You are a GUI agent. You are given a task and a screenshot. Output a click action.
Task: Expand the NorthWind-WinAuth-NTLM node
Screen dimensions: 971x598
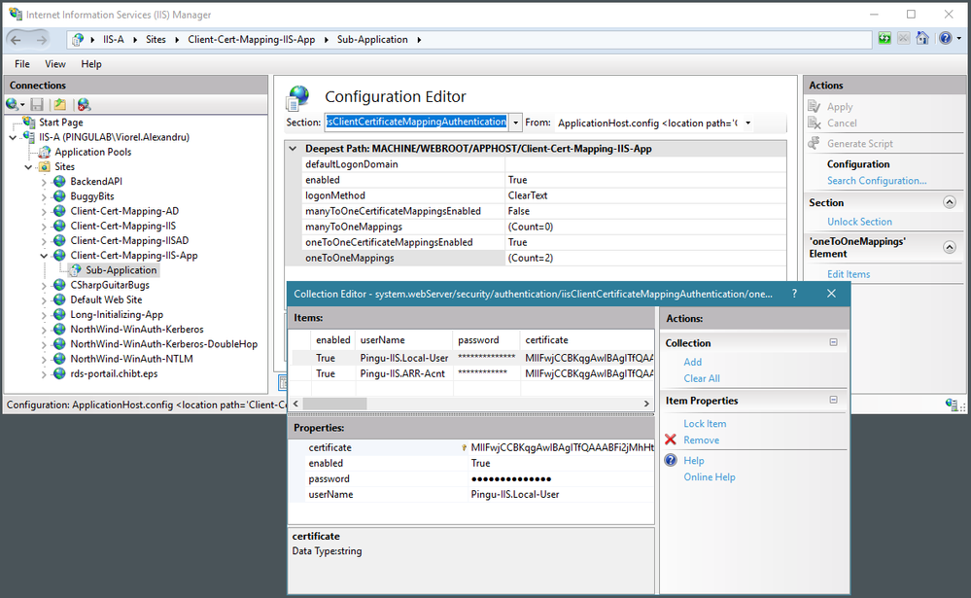click(44, 359)
